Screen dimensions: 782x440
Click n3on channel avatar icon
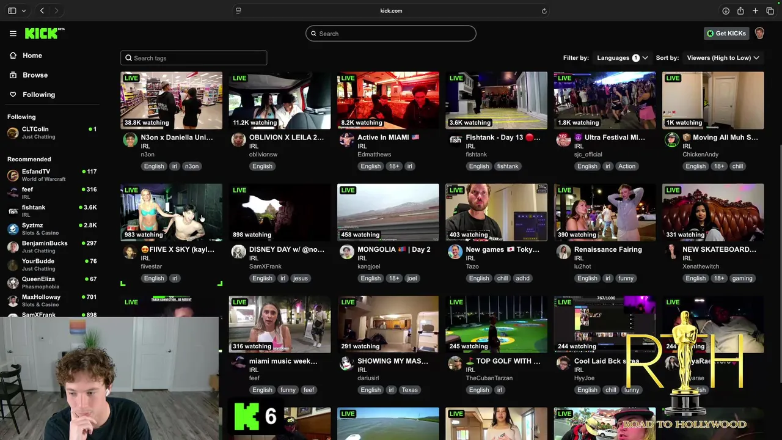coord(130,140)
